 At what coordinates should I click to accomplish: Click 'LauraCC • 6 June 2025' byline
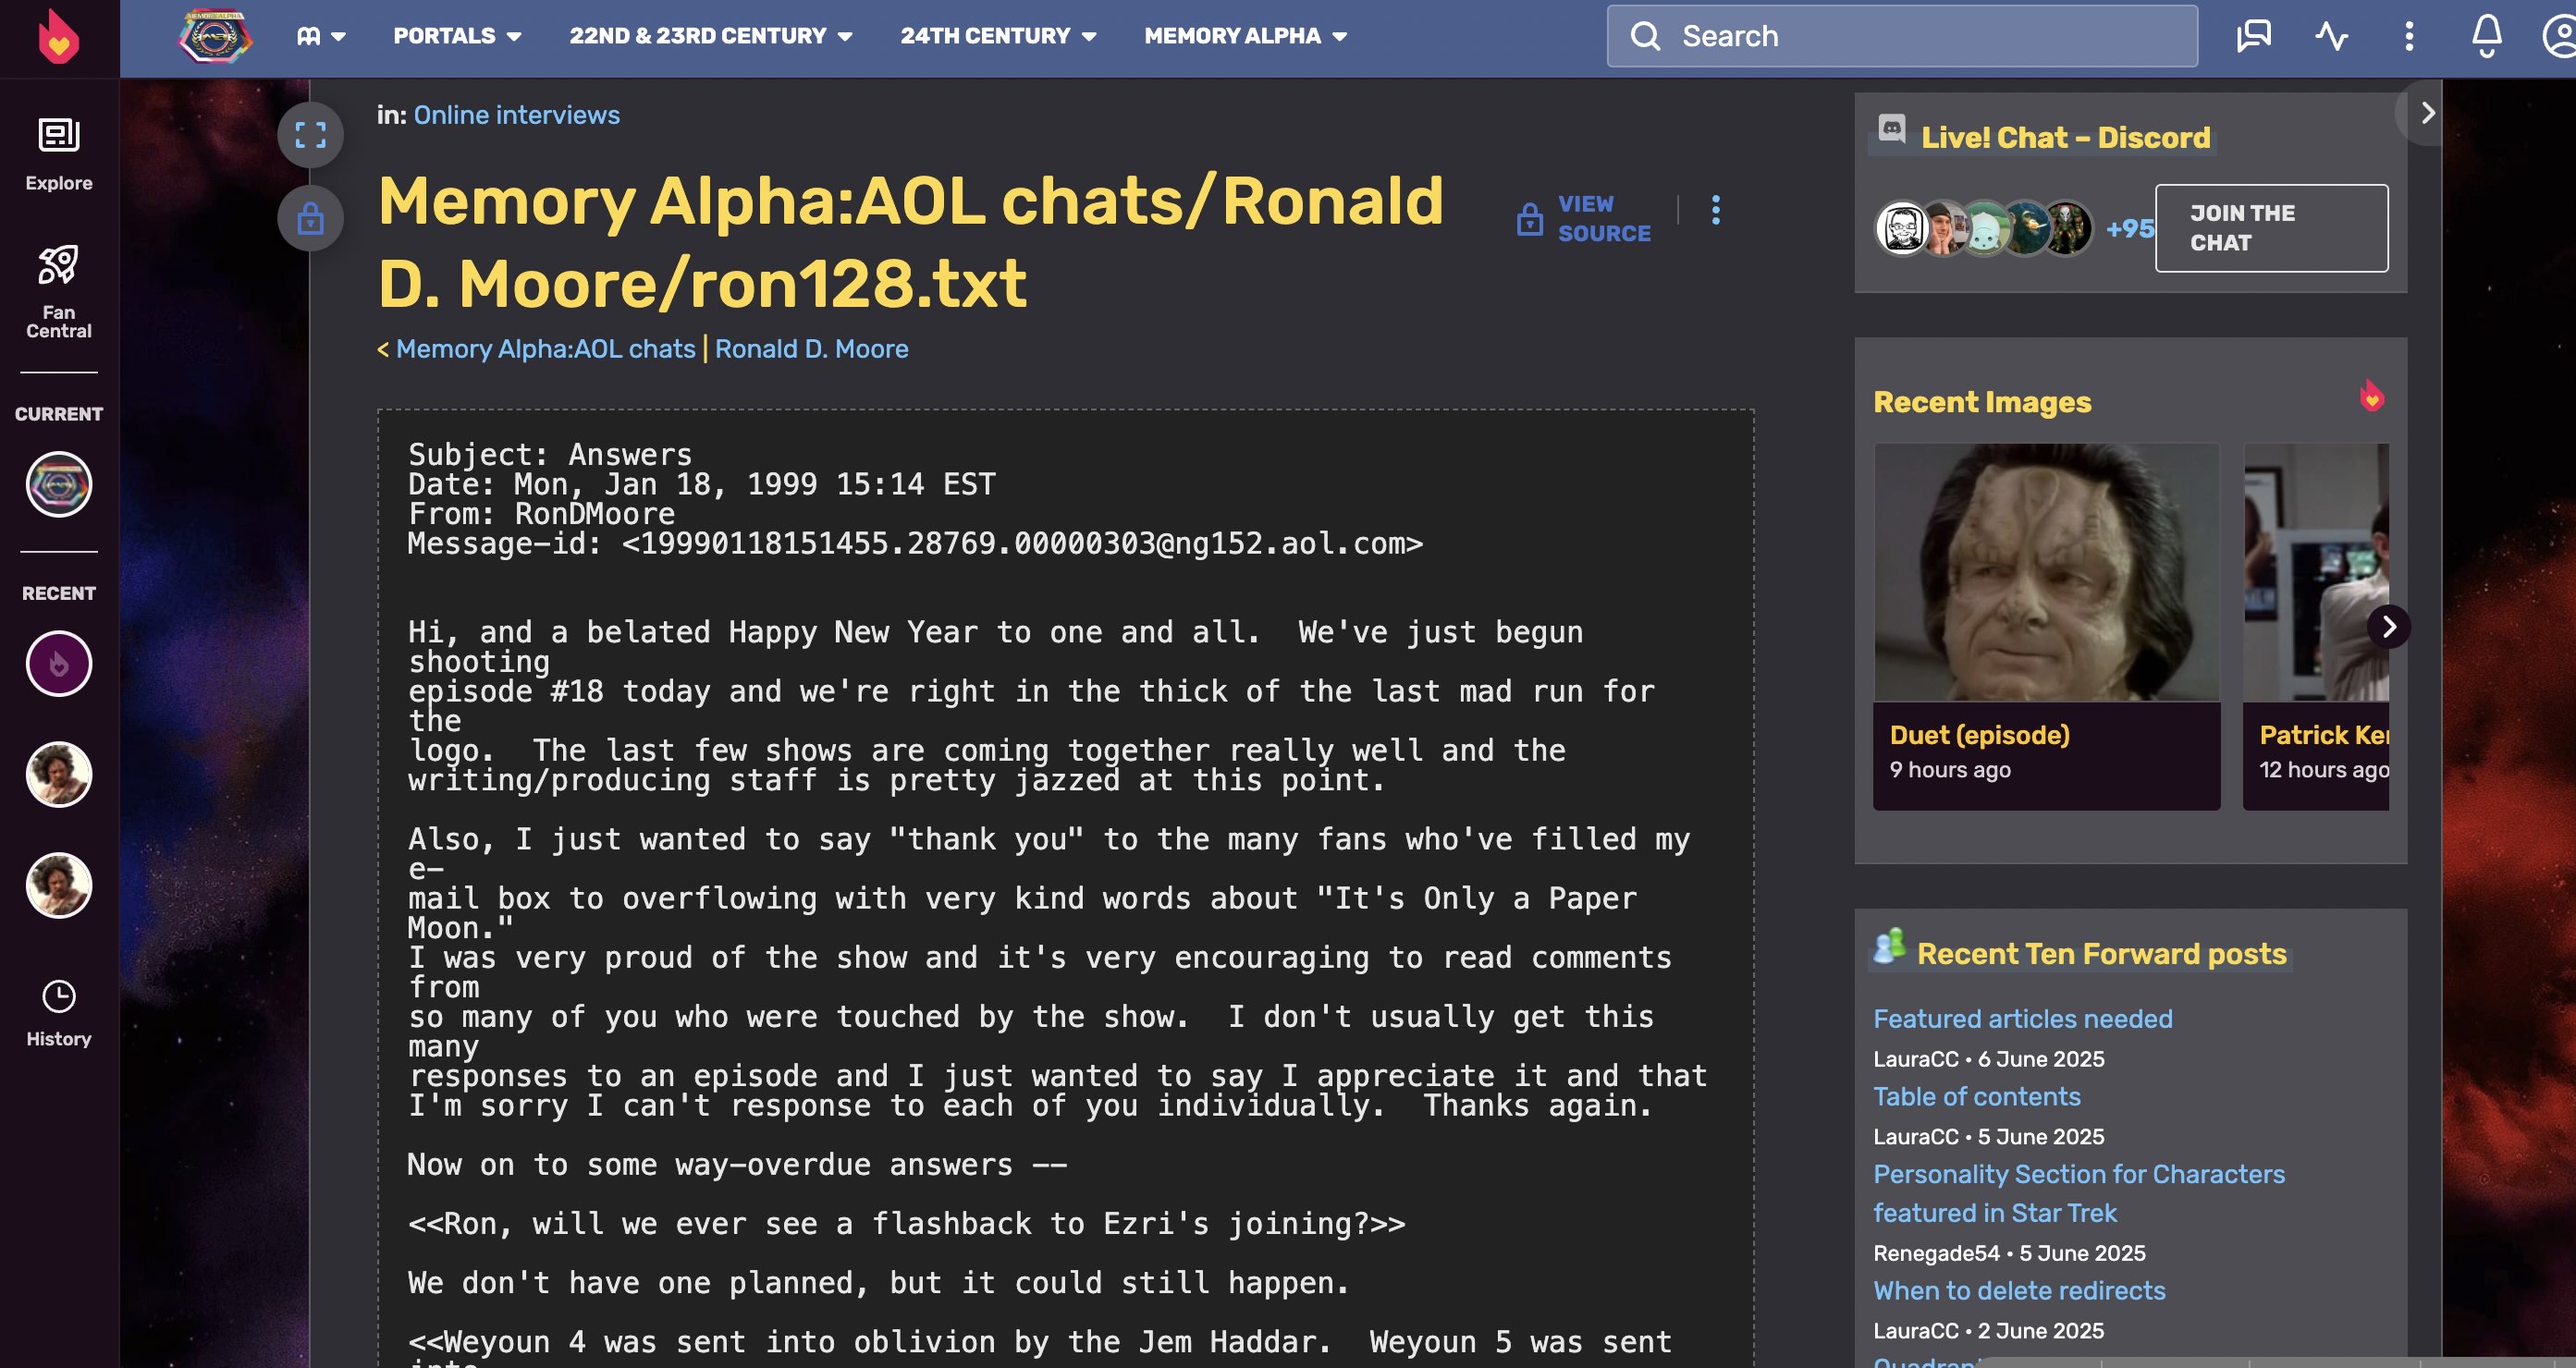click(x=1988, y=1059)
